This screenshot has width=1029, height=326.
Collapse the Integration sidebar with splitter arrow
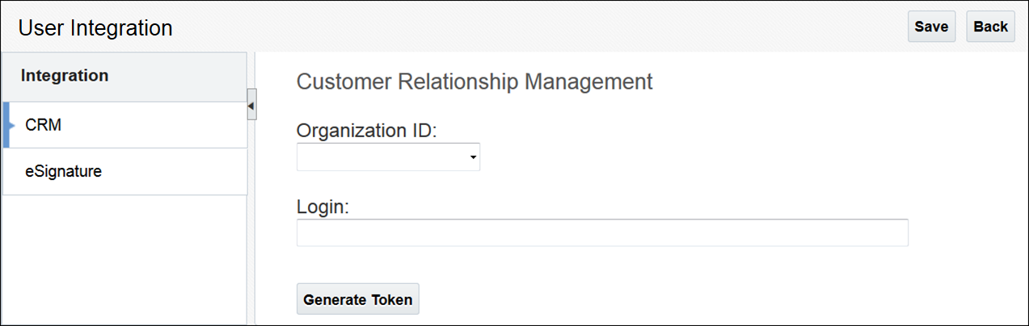point(251,105)
